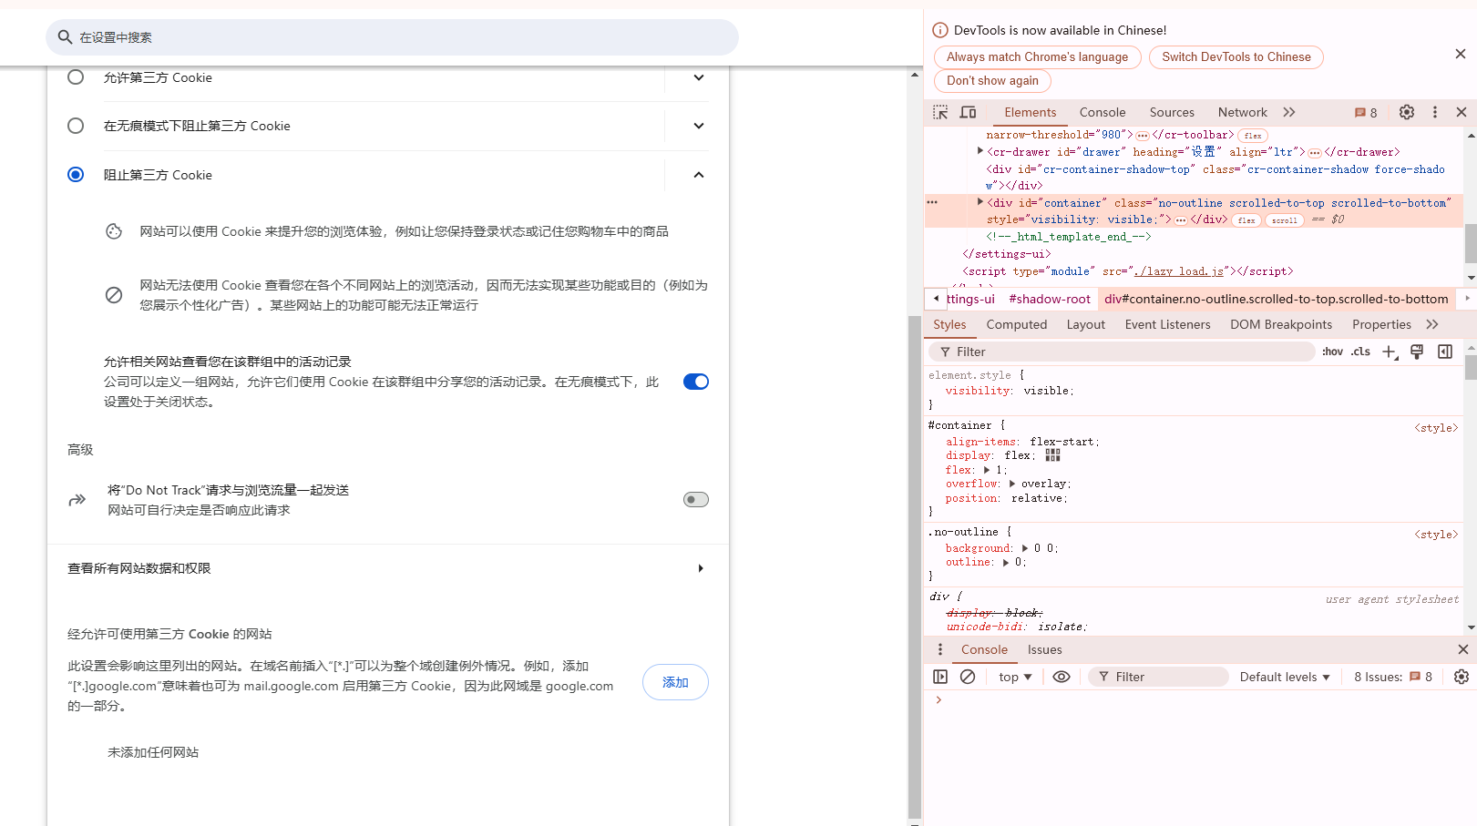1477x826 pixels.
Task: Toggle :hov element state button
Action: click(x=1332, y=352)
